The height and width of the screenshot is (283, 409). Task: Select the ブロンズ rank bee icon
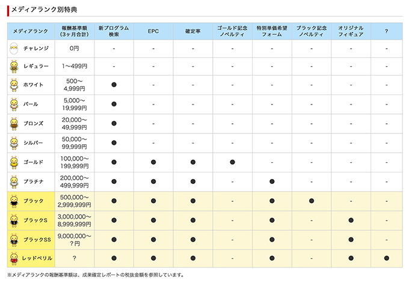click(x=14, y=124)
